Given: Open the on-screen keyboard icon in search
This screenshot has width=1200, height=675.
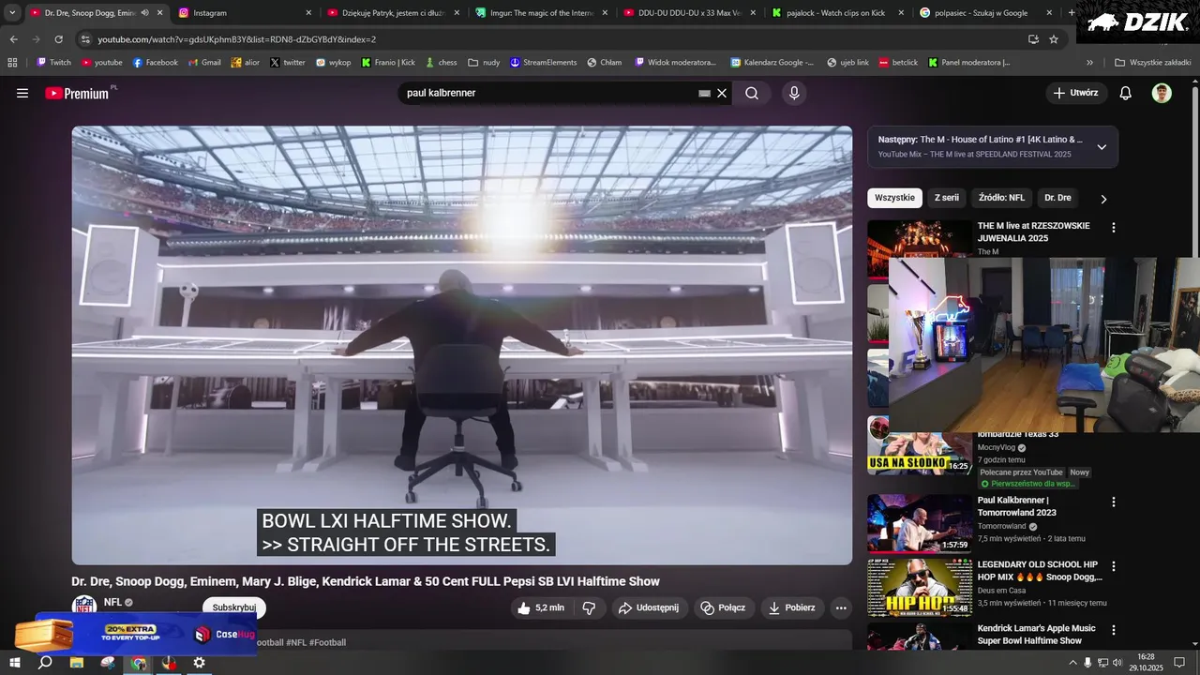Looking at the screenshot, I should click(x=705, y=94).
